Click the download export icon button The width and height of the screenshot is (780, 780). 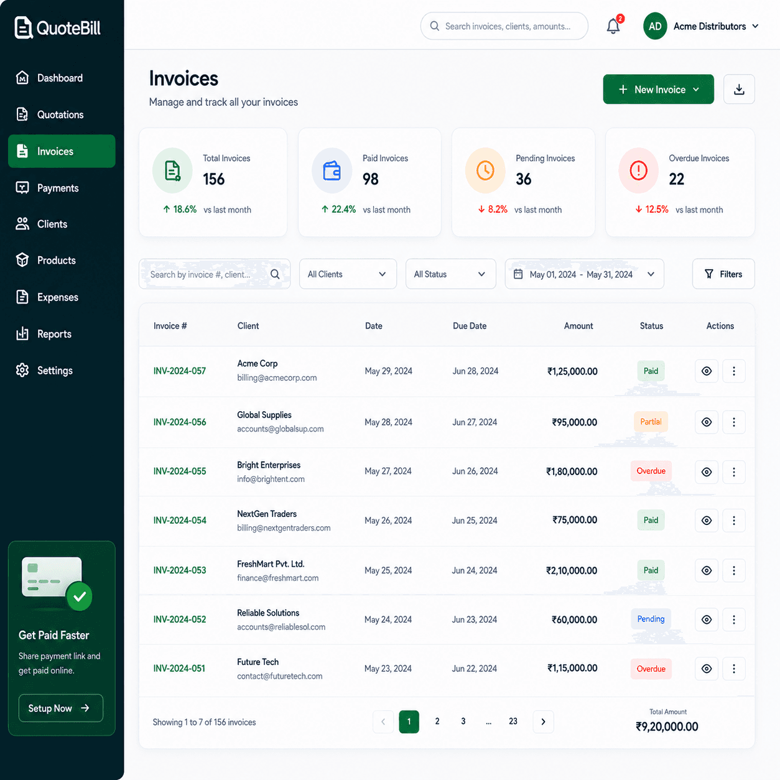point(739,90)
